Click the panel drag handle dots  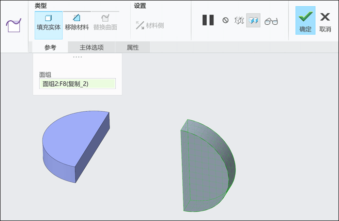77,57
